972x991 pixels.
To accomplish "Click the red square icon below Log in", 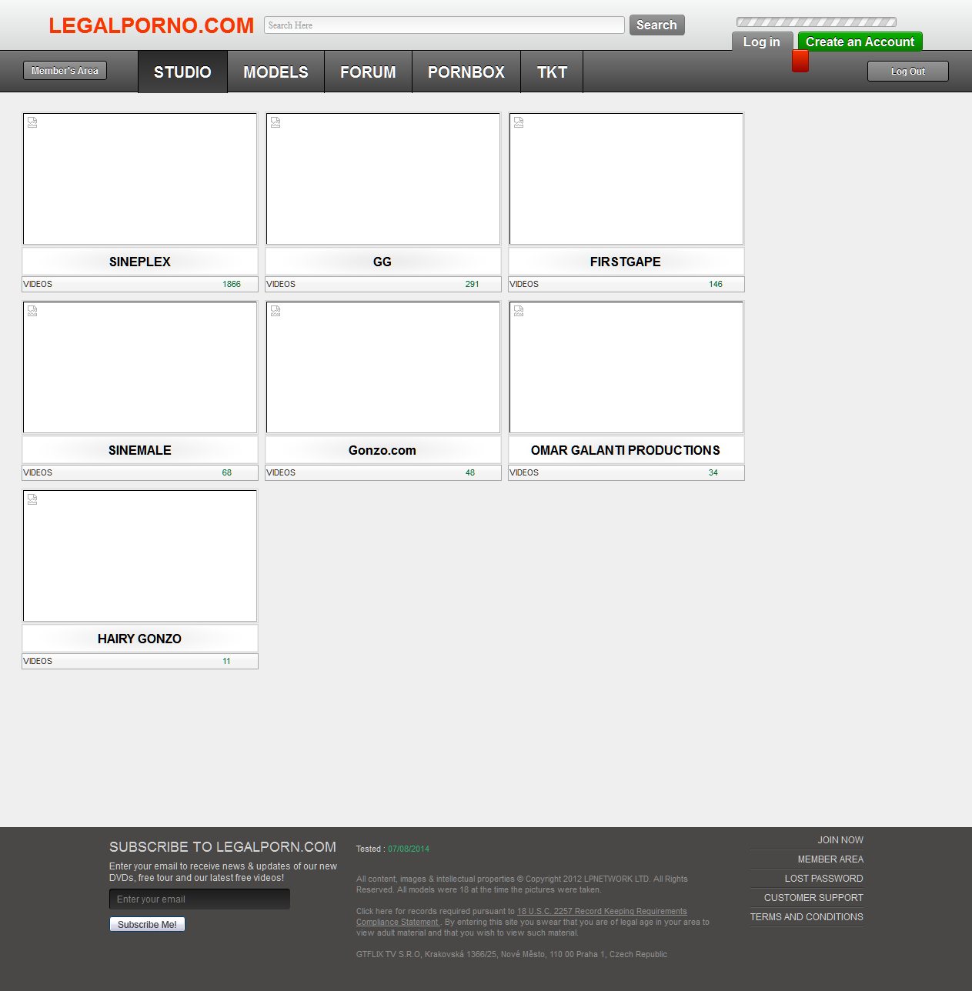I will pos(800,62).
